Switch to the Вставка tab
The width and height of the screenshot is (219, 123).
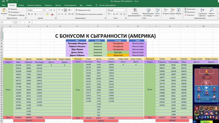pos(21,5)
